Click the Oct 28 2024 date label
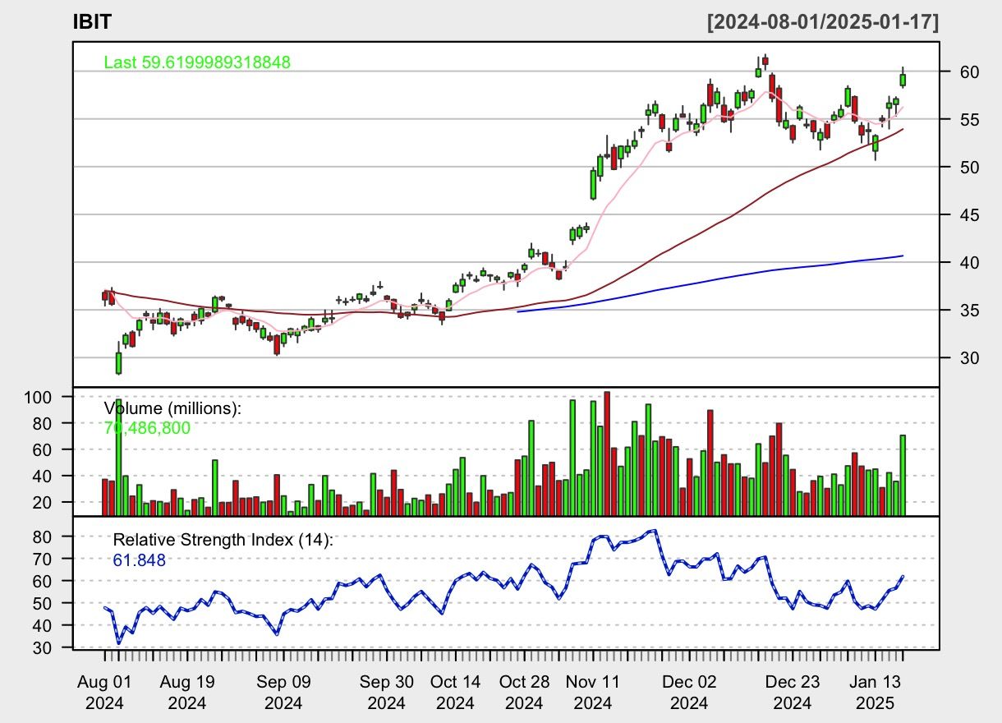 click(x=524, y=693)
